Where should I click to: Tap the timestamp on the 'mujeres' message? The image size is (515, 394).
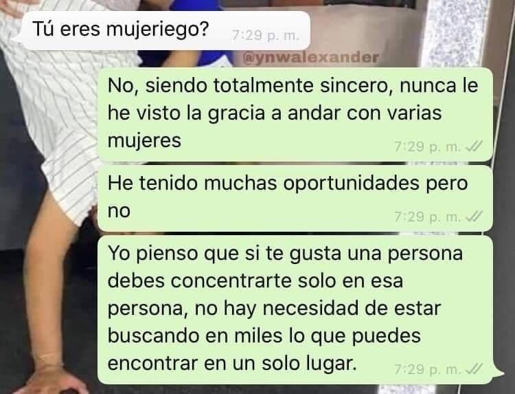click(x=428, y=146)
